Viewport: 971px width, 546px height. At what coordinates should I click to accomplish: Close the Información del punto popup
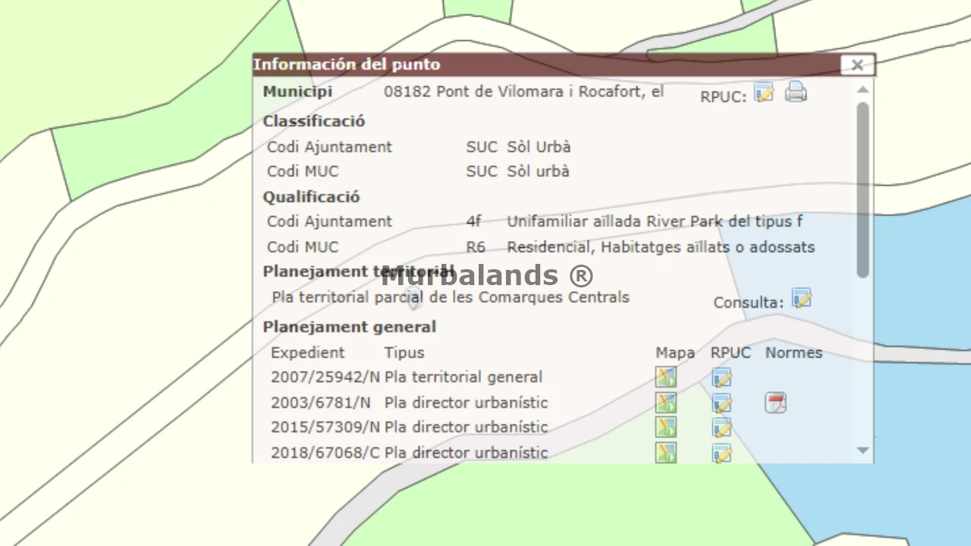tap(857, 65)
